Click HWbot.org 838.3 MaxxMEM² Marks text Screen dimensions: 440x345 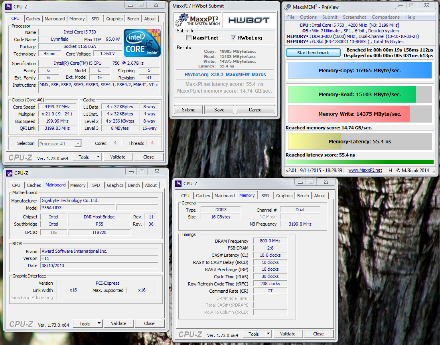225,74
